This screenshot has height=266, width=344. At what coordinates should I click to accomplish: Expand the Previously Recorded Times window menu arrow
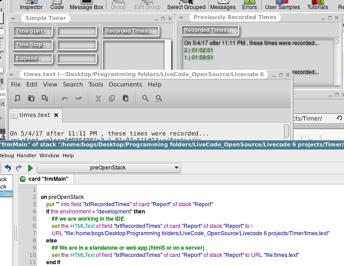coord(181,18)
